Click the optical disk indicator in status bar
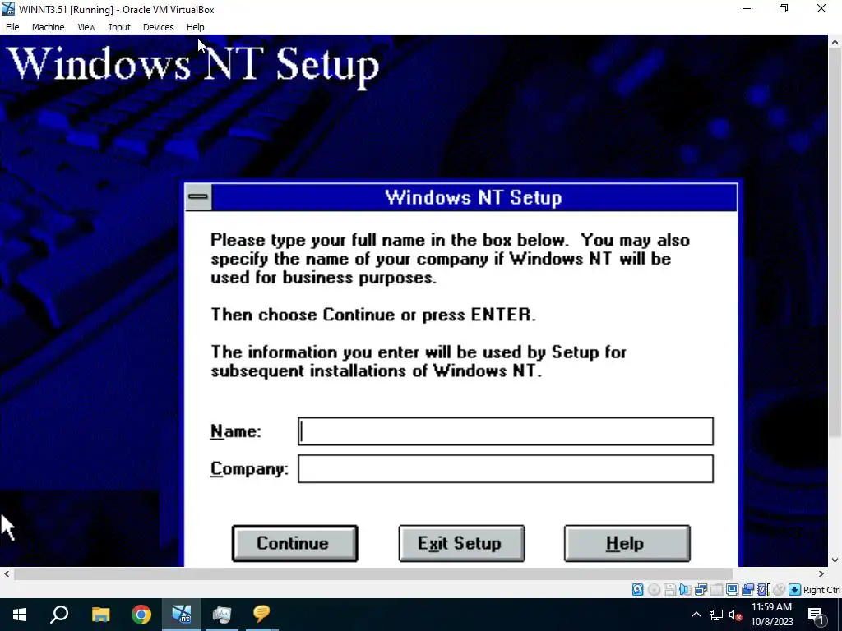Viewport: 842px width, 631px height. [654, 590]
